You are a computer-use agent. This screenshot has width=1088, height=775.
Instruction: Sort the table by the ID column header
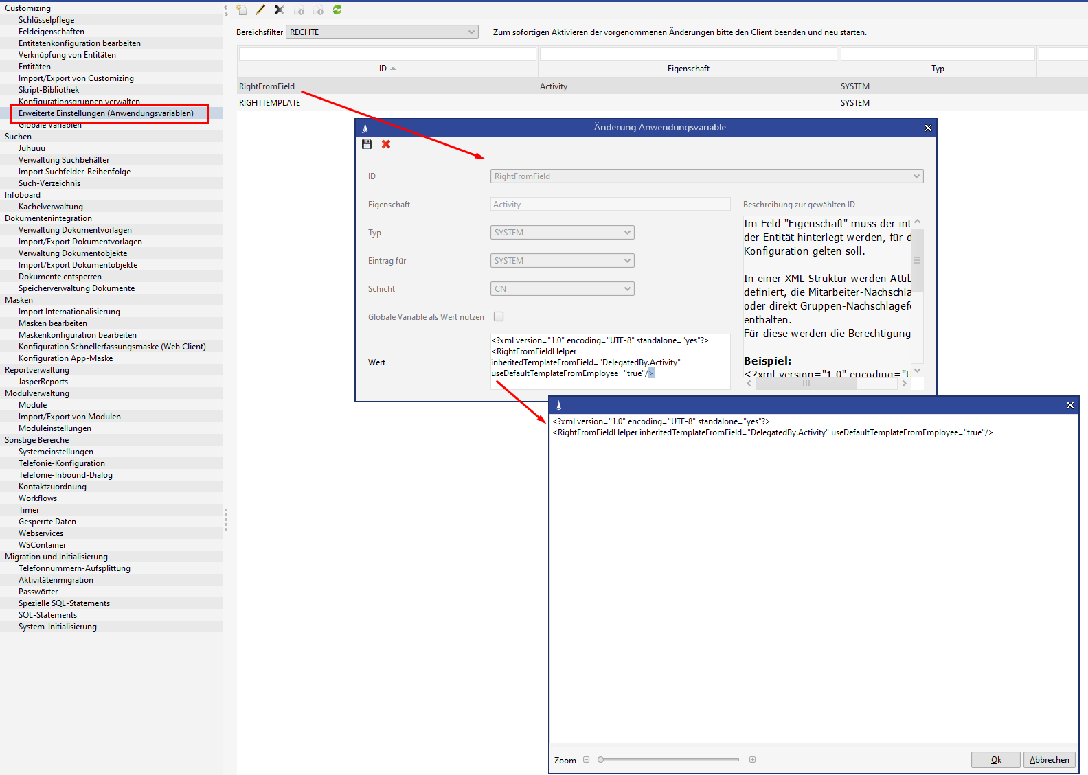pyautogui.click(x=387, y=69)
